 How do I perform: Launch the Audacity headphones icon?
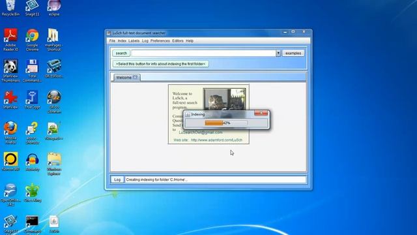[x=32, y=162]
